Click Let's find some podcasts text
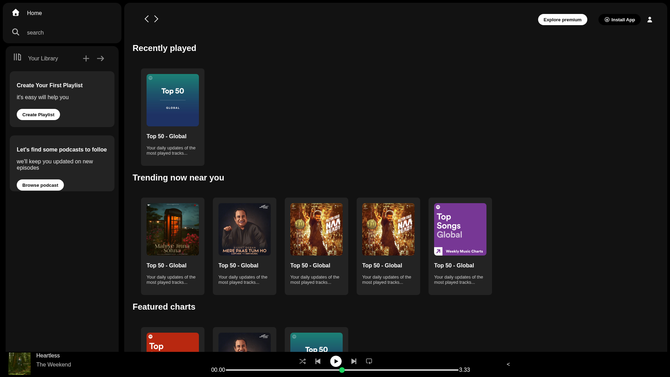 point(62,149)
